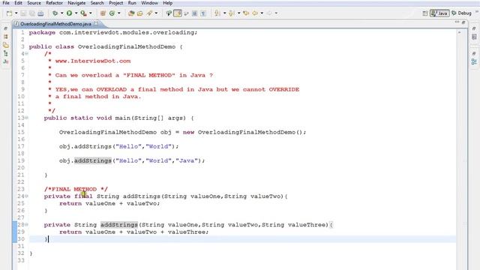Open the Outline view icon on right trim
This screenshot has width=480, height=270.
click(x=474, y=61)
